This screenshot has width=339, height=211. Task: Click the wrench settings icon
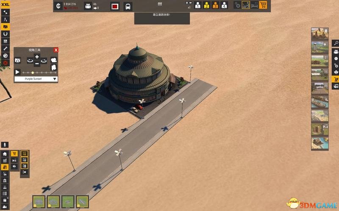tap(6, 49)
